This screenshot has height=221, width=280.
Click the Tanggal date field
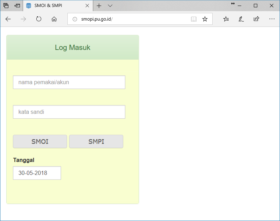[x=37, y=173]
